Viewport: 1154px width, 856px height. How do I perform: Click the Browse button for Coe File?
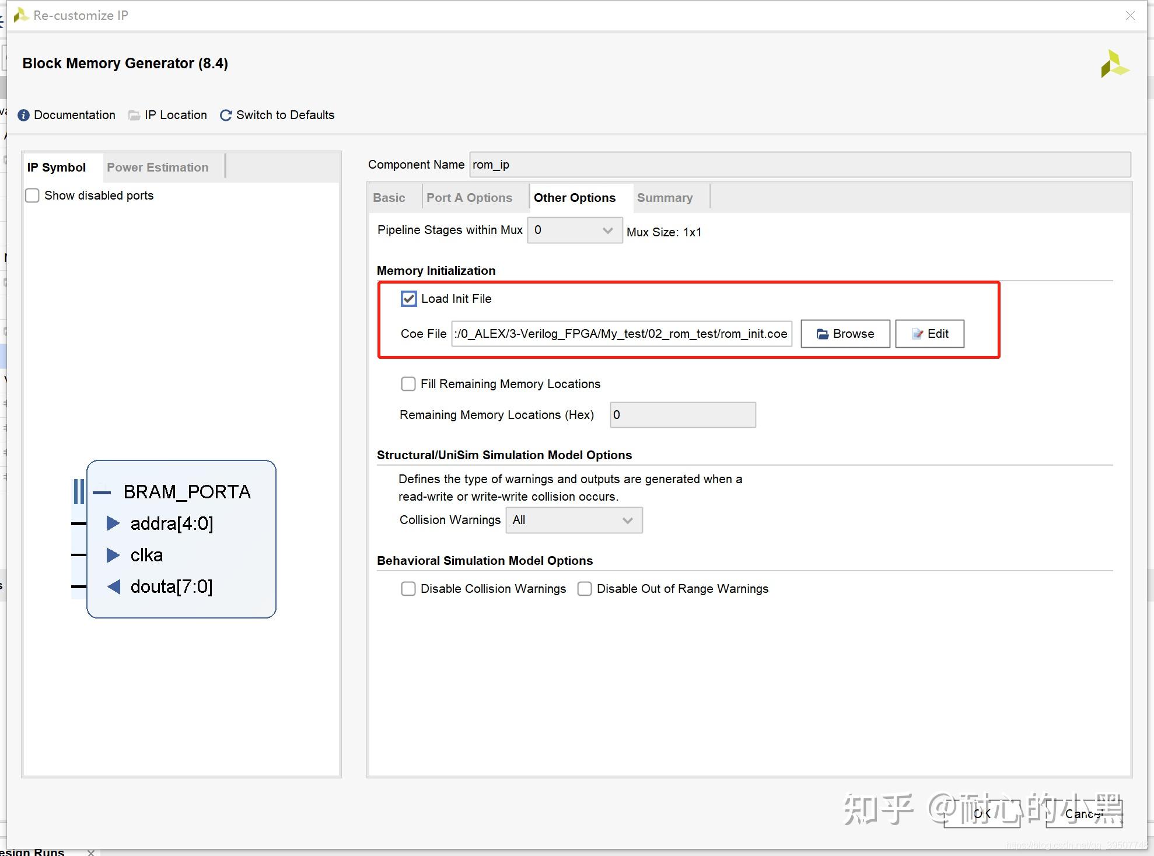[x=845, y=334]
